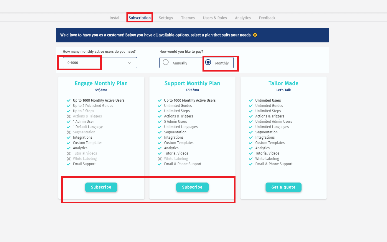This screenshot has width=387, height=242.
Task: Click the X icon beside Segmentation in Engage plan
Action: pyautogui.click(x=69, y=132)
